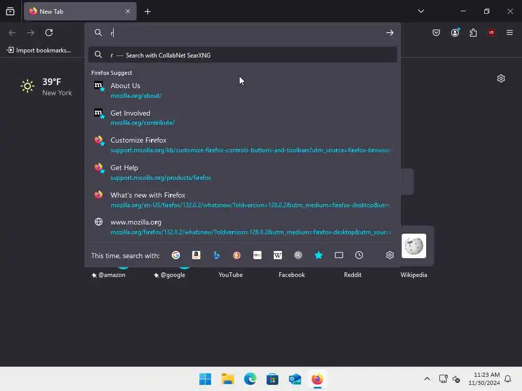Open the Get Help suggestion

tap(242, 172)
